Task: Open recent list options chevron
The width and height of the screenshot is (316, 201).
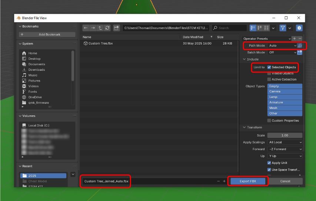Action: (73, 174)
